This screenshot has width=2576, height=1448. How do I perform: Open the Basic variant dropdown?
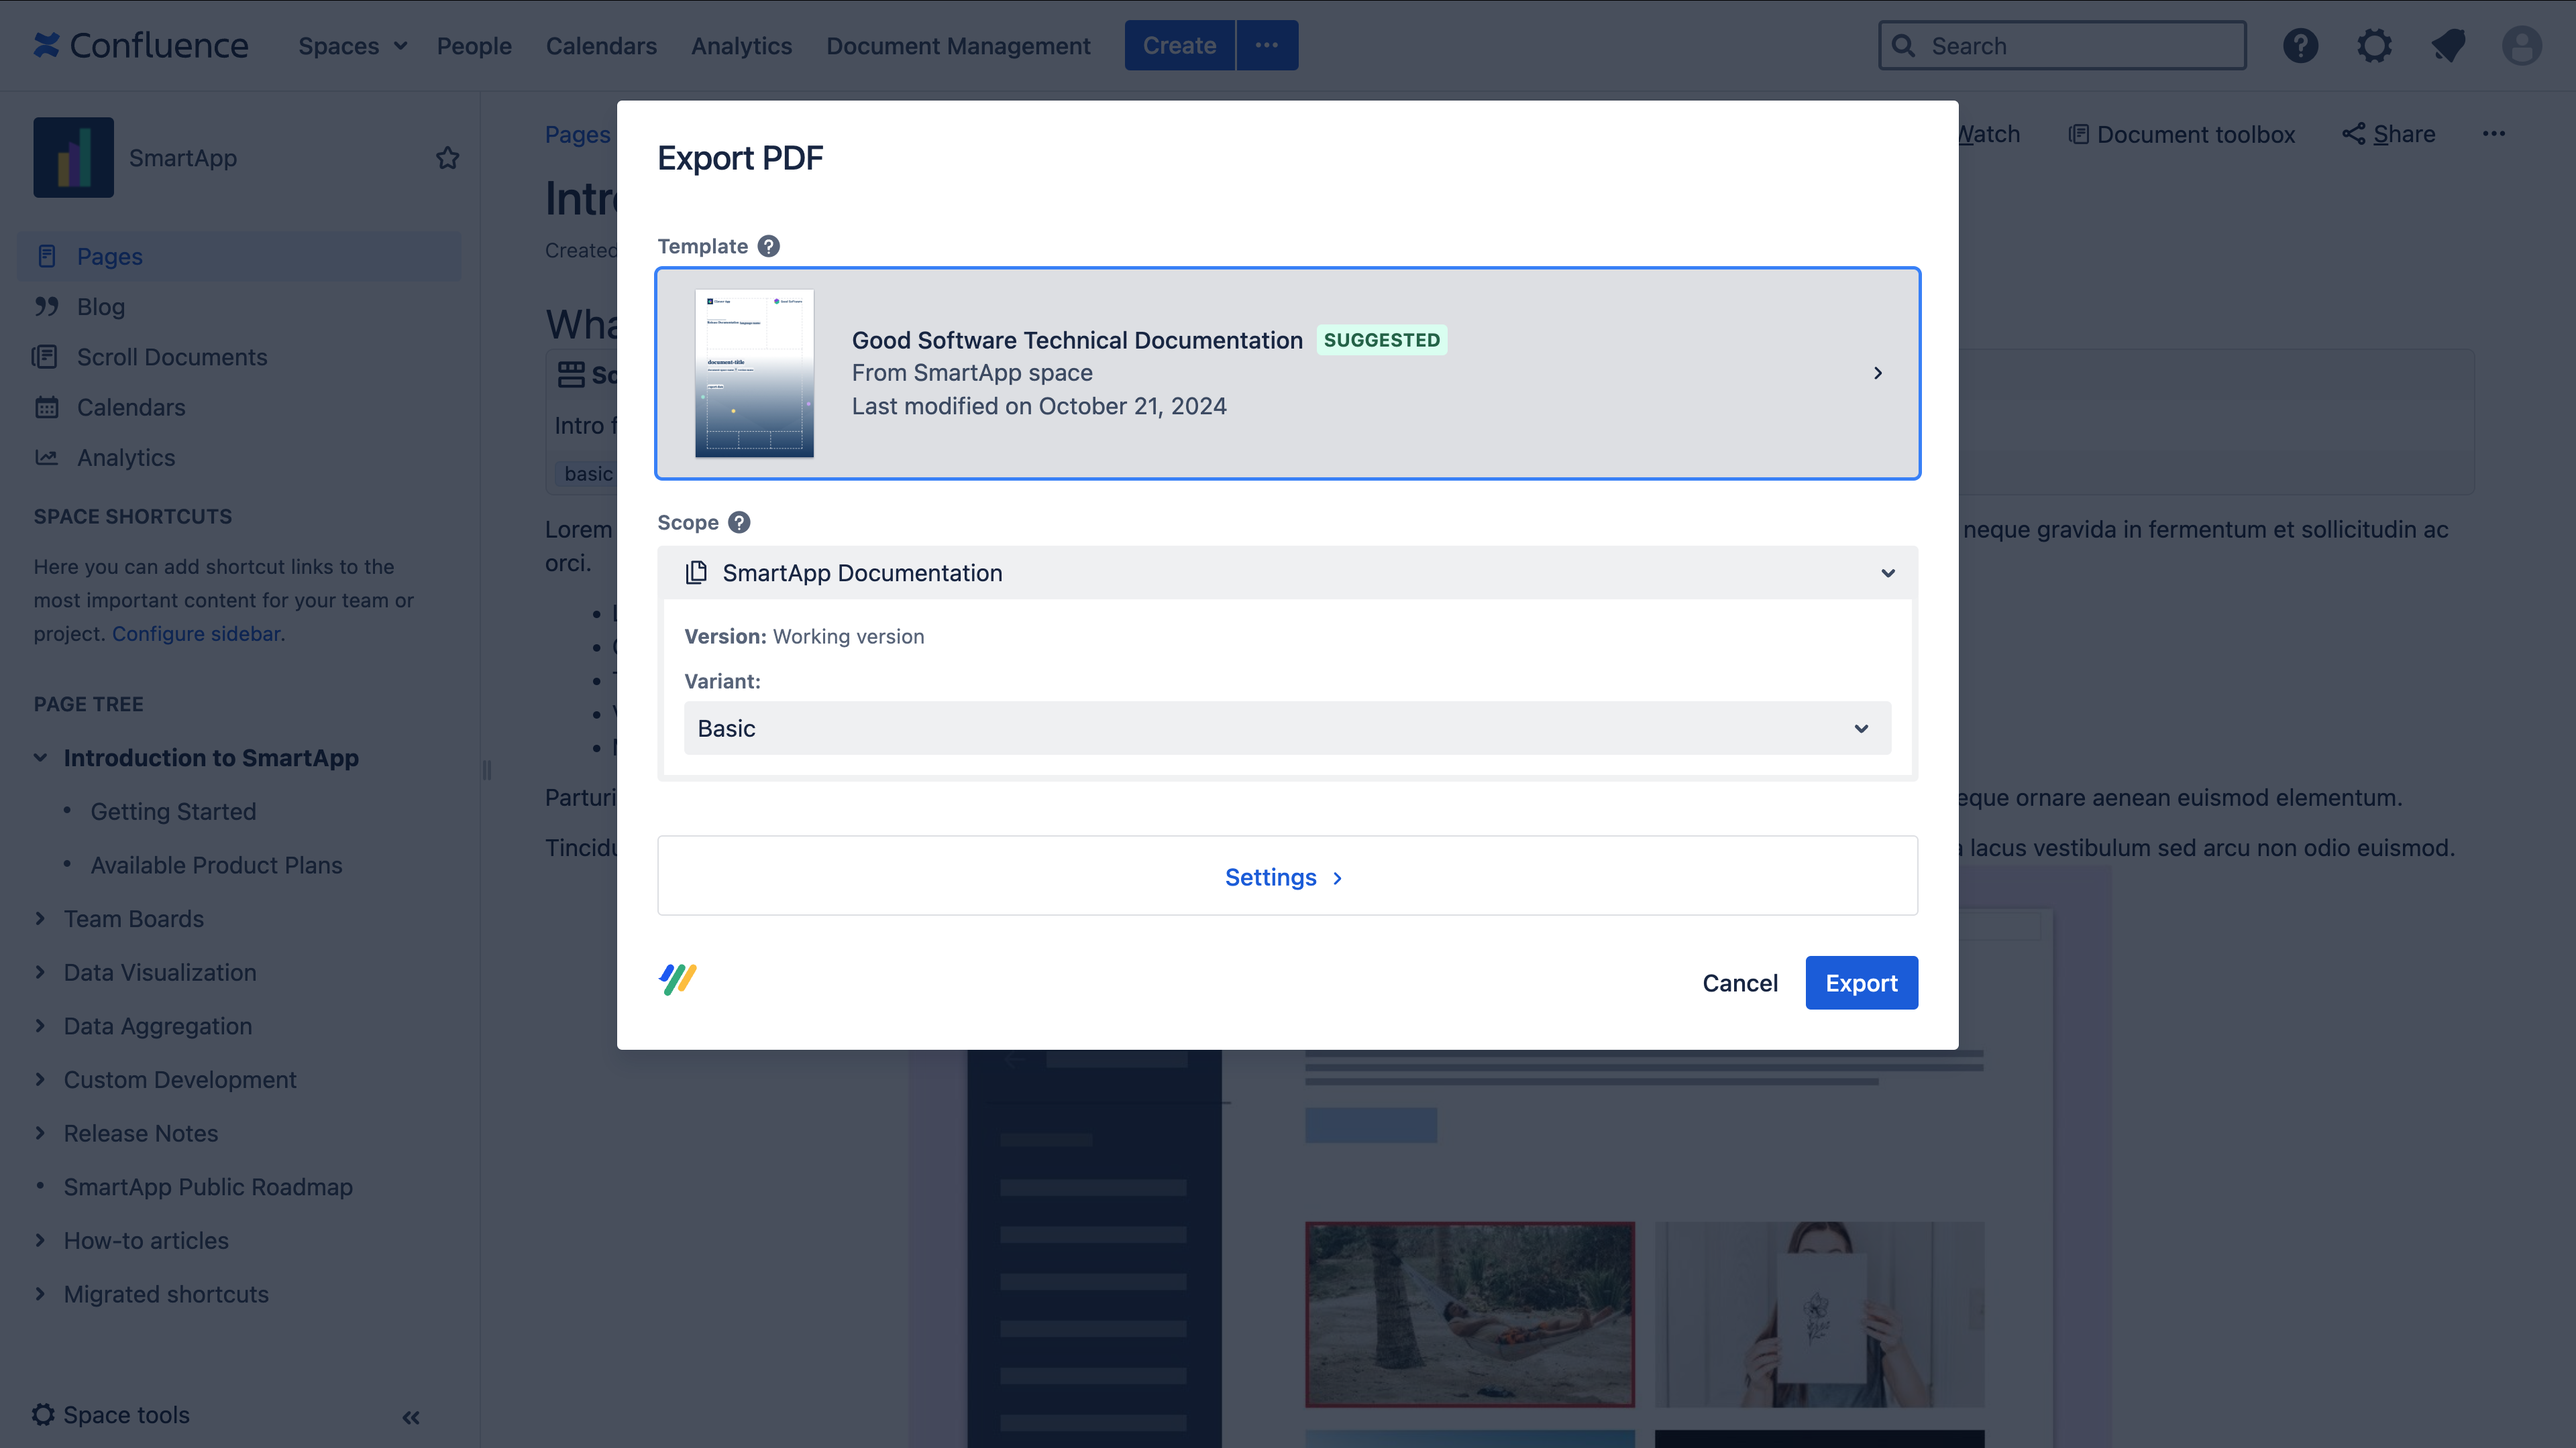coord(1287,729)
